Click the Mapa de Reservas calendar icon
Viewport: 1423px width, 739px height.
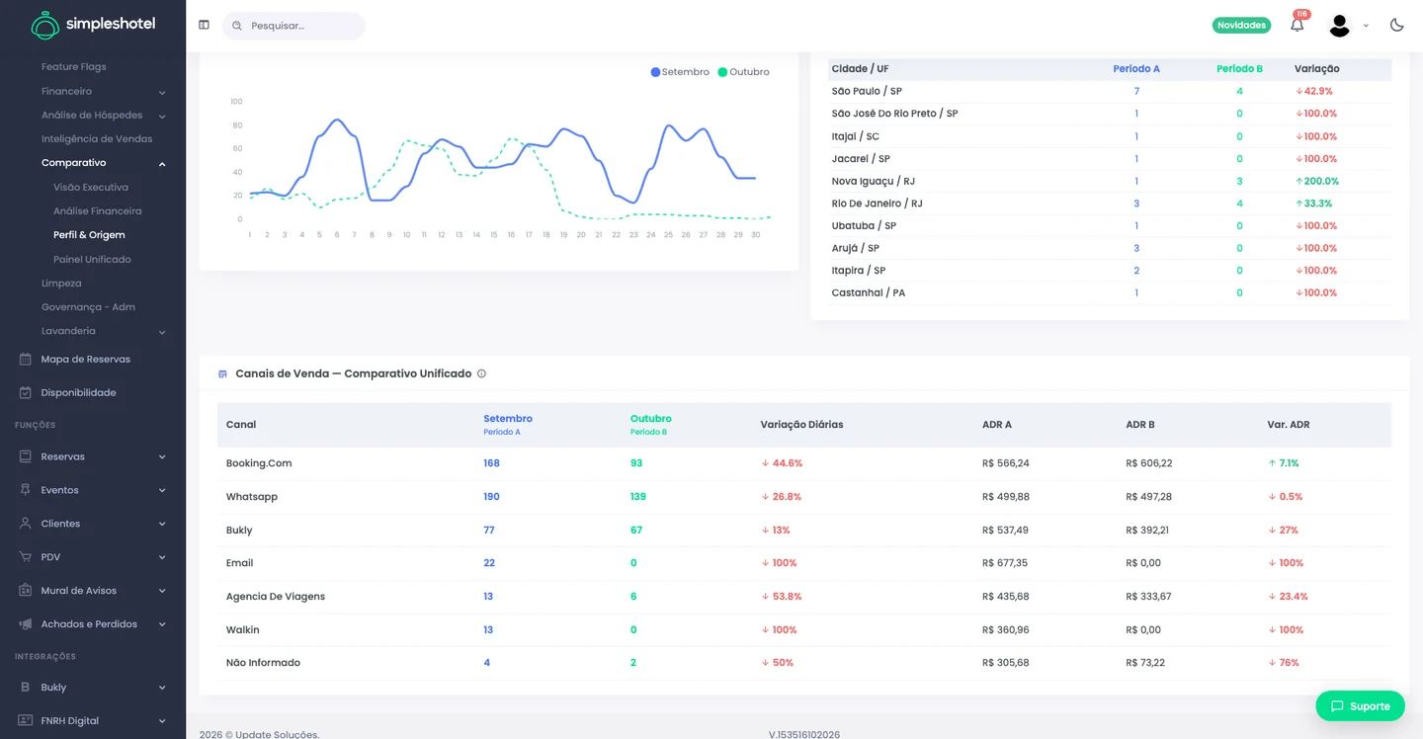[26, 360]
